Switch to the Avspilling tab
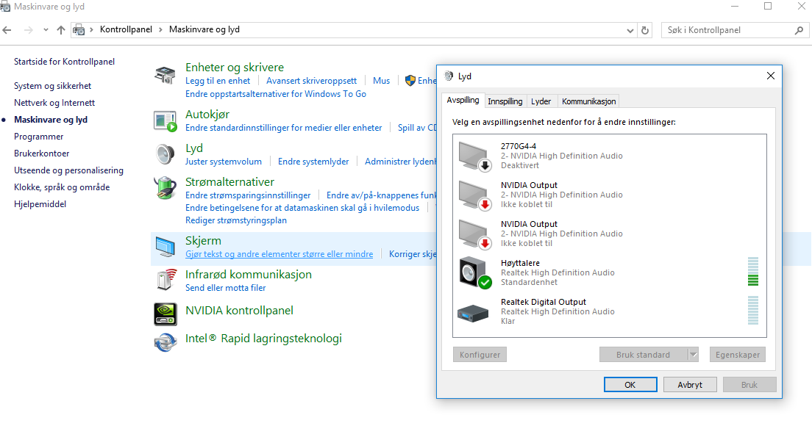The width and height of the screenshot is (812, 448). [463, 101]
